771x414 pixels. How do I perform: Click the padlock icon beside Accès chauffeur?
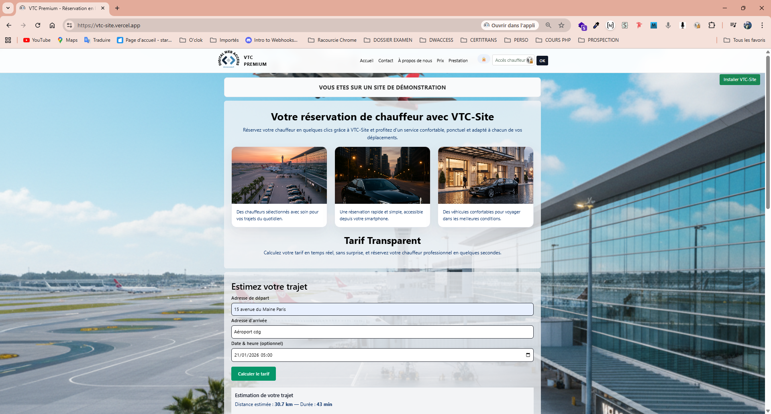pyautogui.click(x=483, y=59)
